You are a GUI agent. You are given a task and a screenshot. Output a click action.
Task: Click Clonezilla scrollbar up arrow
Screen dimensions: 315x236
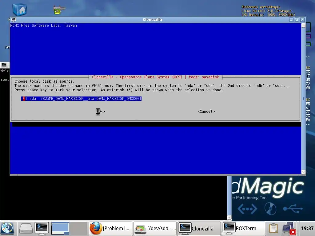coord(303,26)
